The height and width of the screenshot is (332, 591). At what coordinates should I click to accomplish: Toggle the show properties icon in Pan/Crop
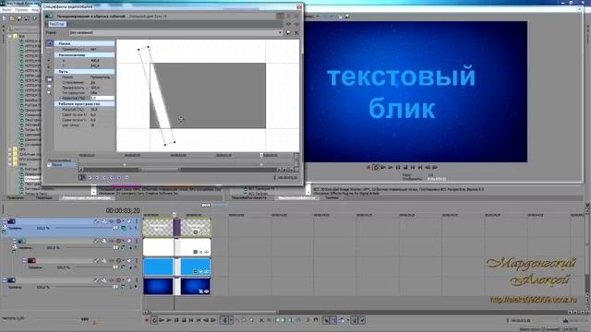tap(49, 43)
